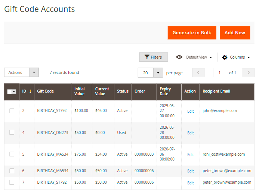Image resolution: width=256 pixels, height=190 pixels.
Task: Select the checkbox for BIRTHDAY_DN273 row
Action: (12, 133)
